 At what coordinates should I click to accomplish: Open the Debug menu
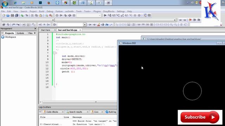pyautogui.click(x=50, y=11)
